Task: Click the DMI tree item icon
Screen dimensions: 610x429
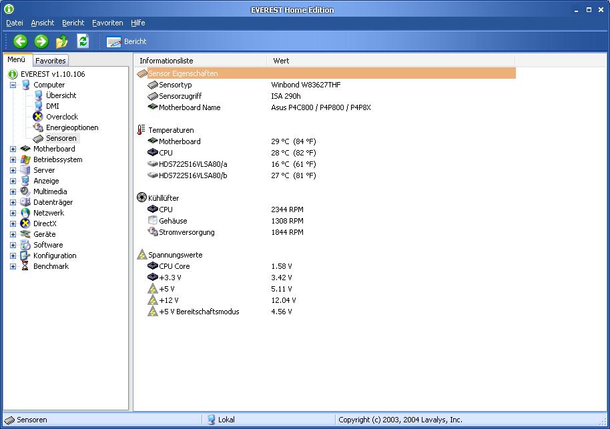Action: [x=38, y=106]
